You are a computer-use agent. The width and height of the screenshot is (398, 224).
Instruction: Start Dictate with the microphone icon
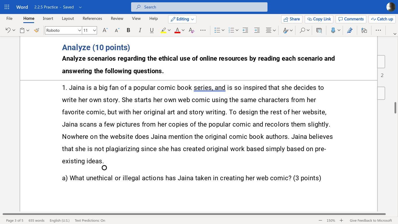(x=333, y=30)
